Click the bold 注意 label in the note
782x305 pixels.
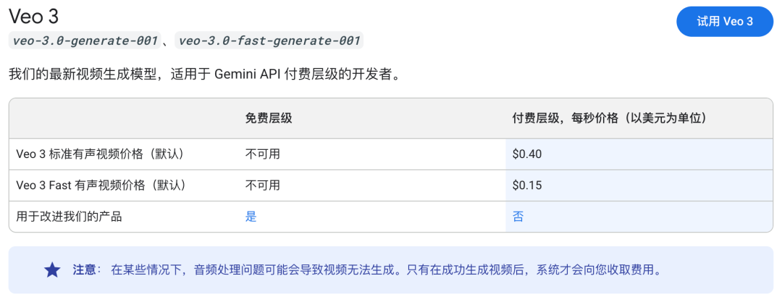tap(84, 270)
